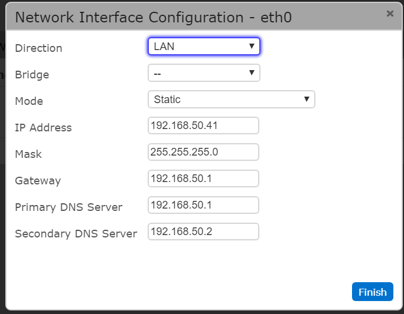Click the Mode label text

pos(29,101)
